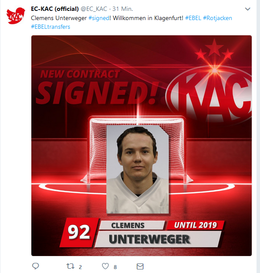Open the #Rotjacken hashtag

click(x=217, y=18)
